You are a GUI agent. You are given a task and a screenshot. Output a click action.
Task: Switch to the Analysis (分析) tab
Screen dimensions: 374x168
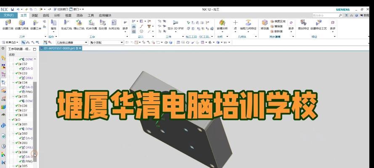(x=57, y=16)
